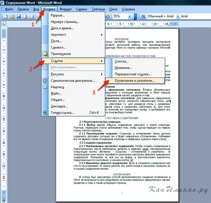This screenshot has height=203, width=211.
Task: Click the 2 ВСТАВКА СОДЕРЖАНИЯ heading
Action: pos(122,118)
